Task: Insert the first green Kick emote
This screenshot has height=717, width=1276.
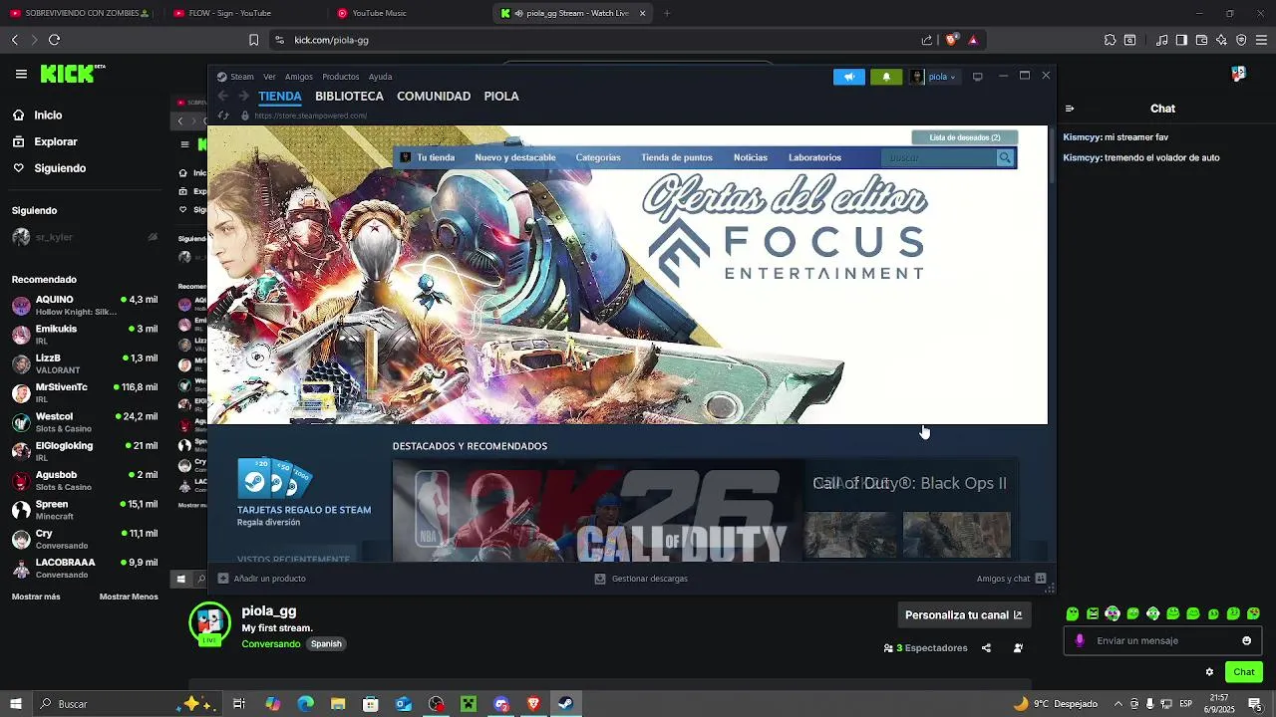Action: [1073, 614]
